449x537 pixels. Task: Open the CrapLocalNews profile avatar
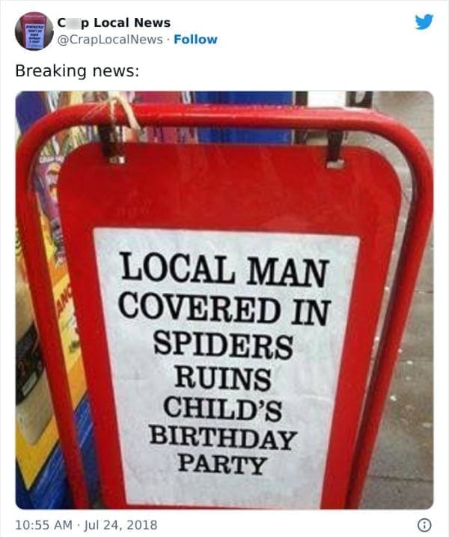coord(34,31)
